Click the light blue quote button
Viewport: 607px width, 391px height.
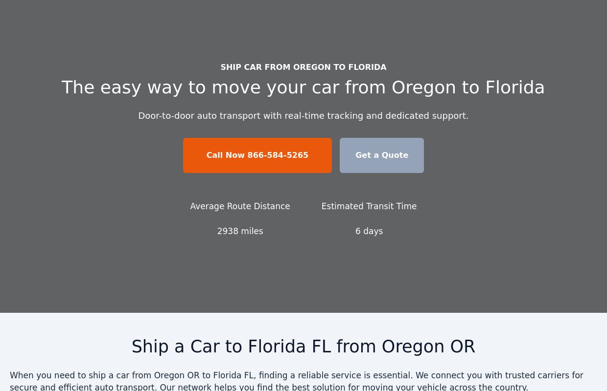point(381,155)
